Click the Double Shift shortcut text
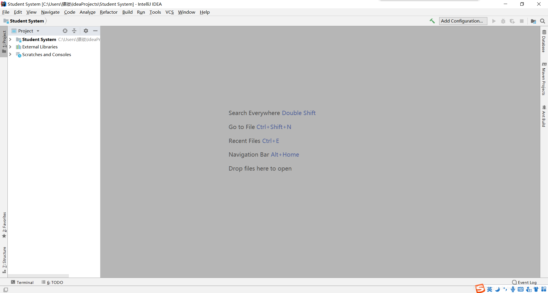 coord(299,113)
